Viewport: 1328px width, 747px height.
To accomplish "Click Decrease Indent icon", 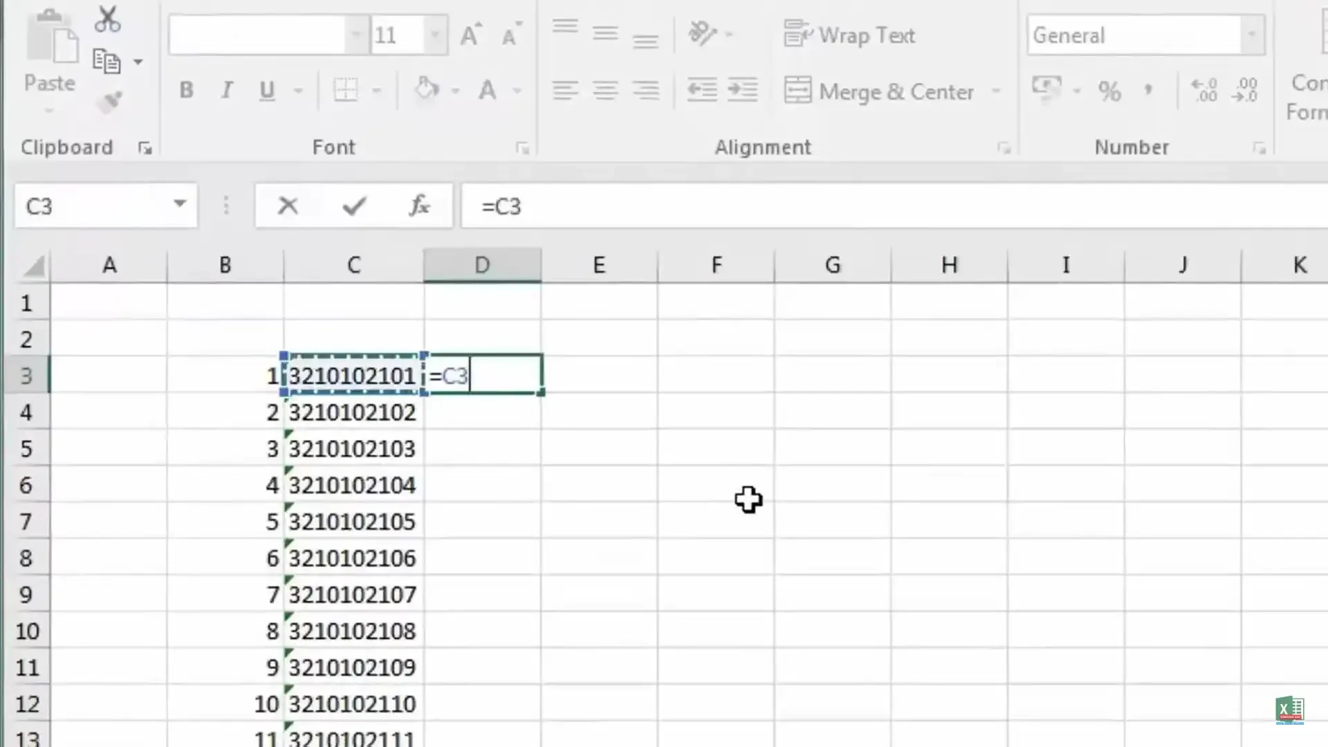I will pos(701,90).
